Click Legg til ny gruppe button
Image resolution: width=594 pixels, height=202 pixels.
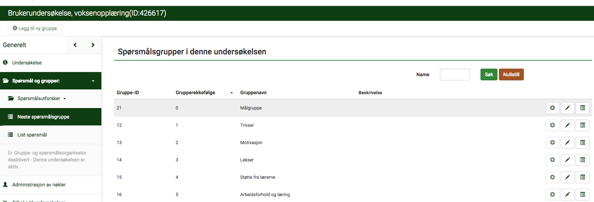click(x=35, y=28)
